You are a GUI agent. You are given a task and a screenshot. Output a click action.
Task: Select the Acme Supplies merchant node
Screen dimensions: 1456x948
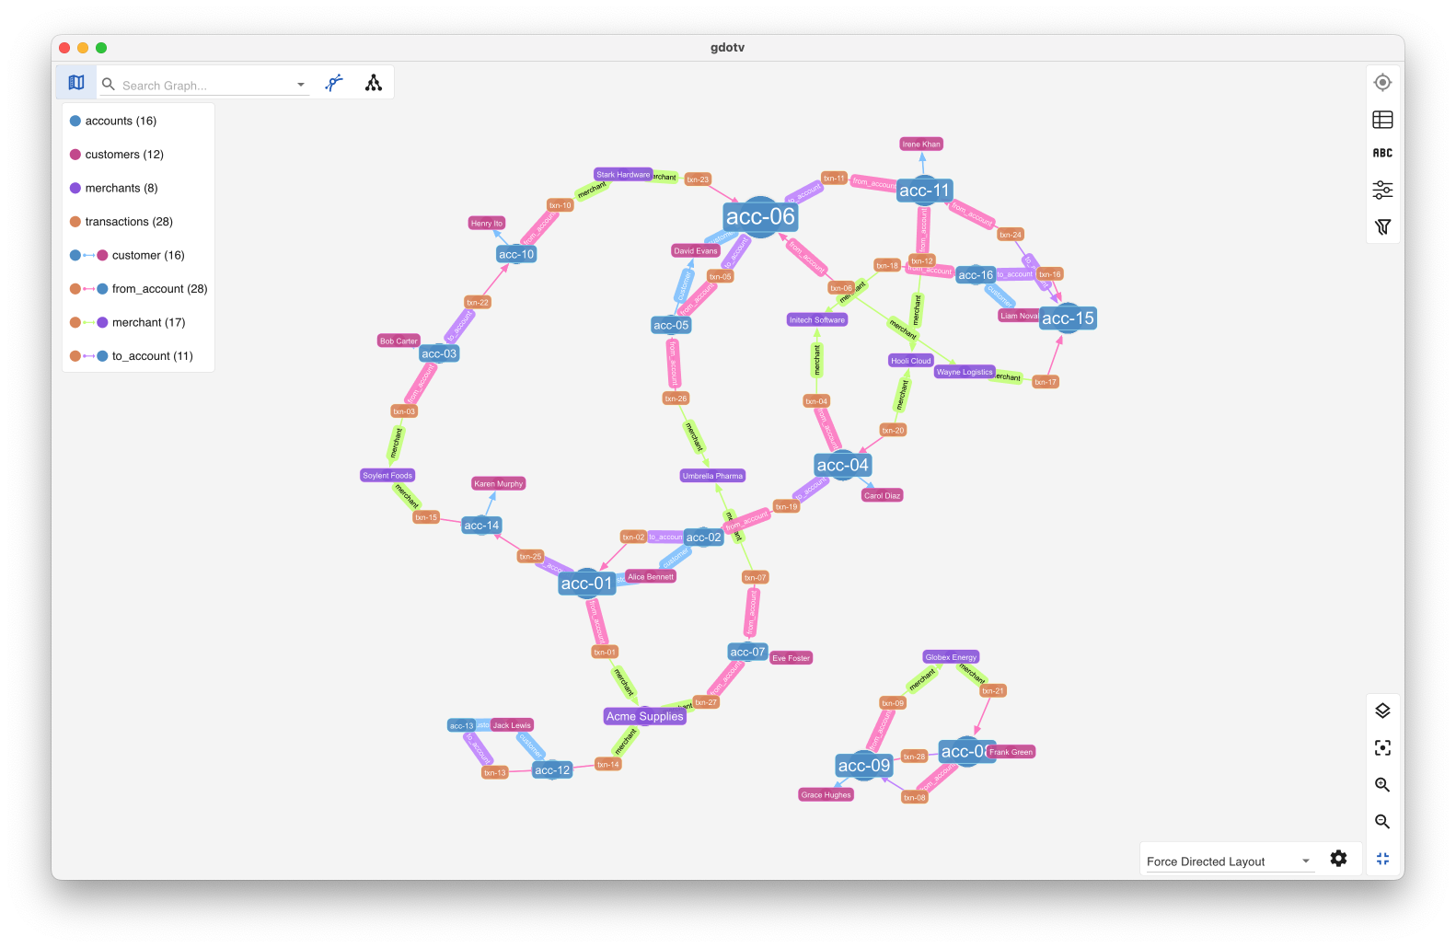click(645, 716)
